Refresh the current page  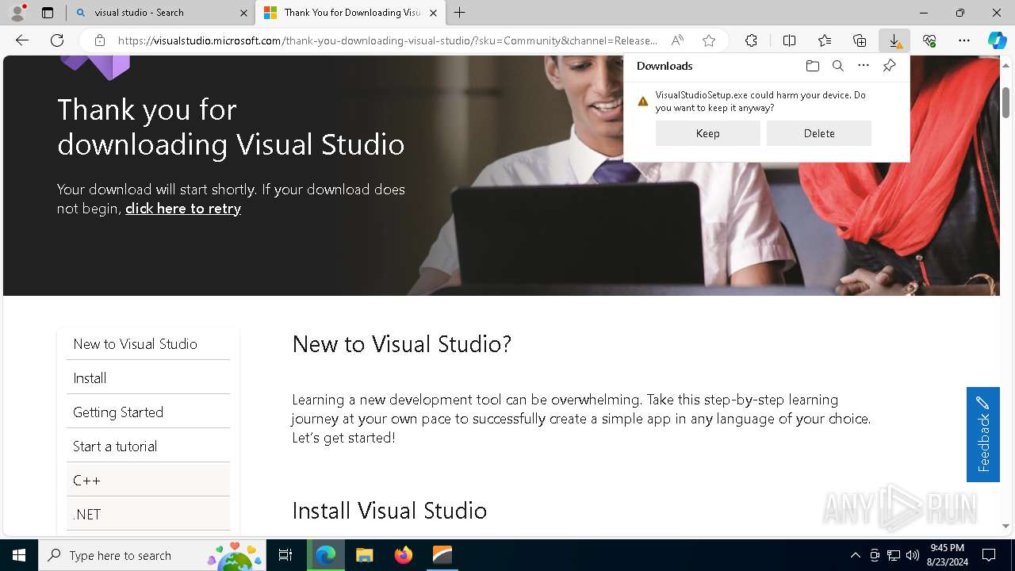tap(57, 40)
